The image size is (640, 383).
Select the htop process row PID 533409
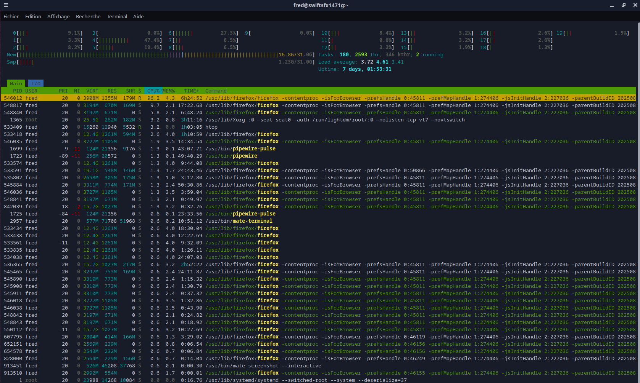coord(318,127)
